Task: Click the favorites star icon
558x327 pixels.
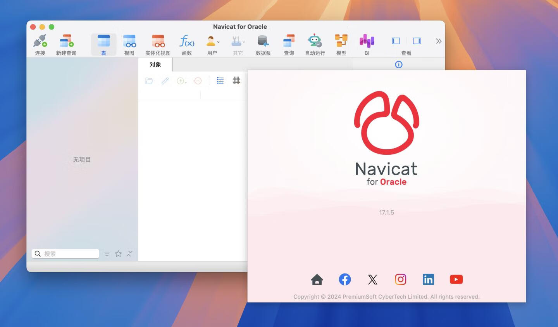Action: click(119, 254)
